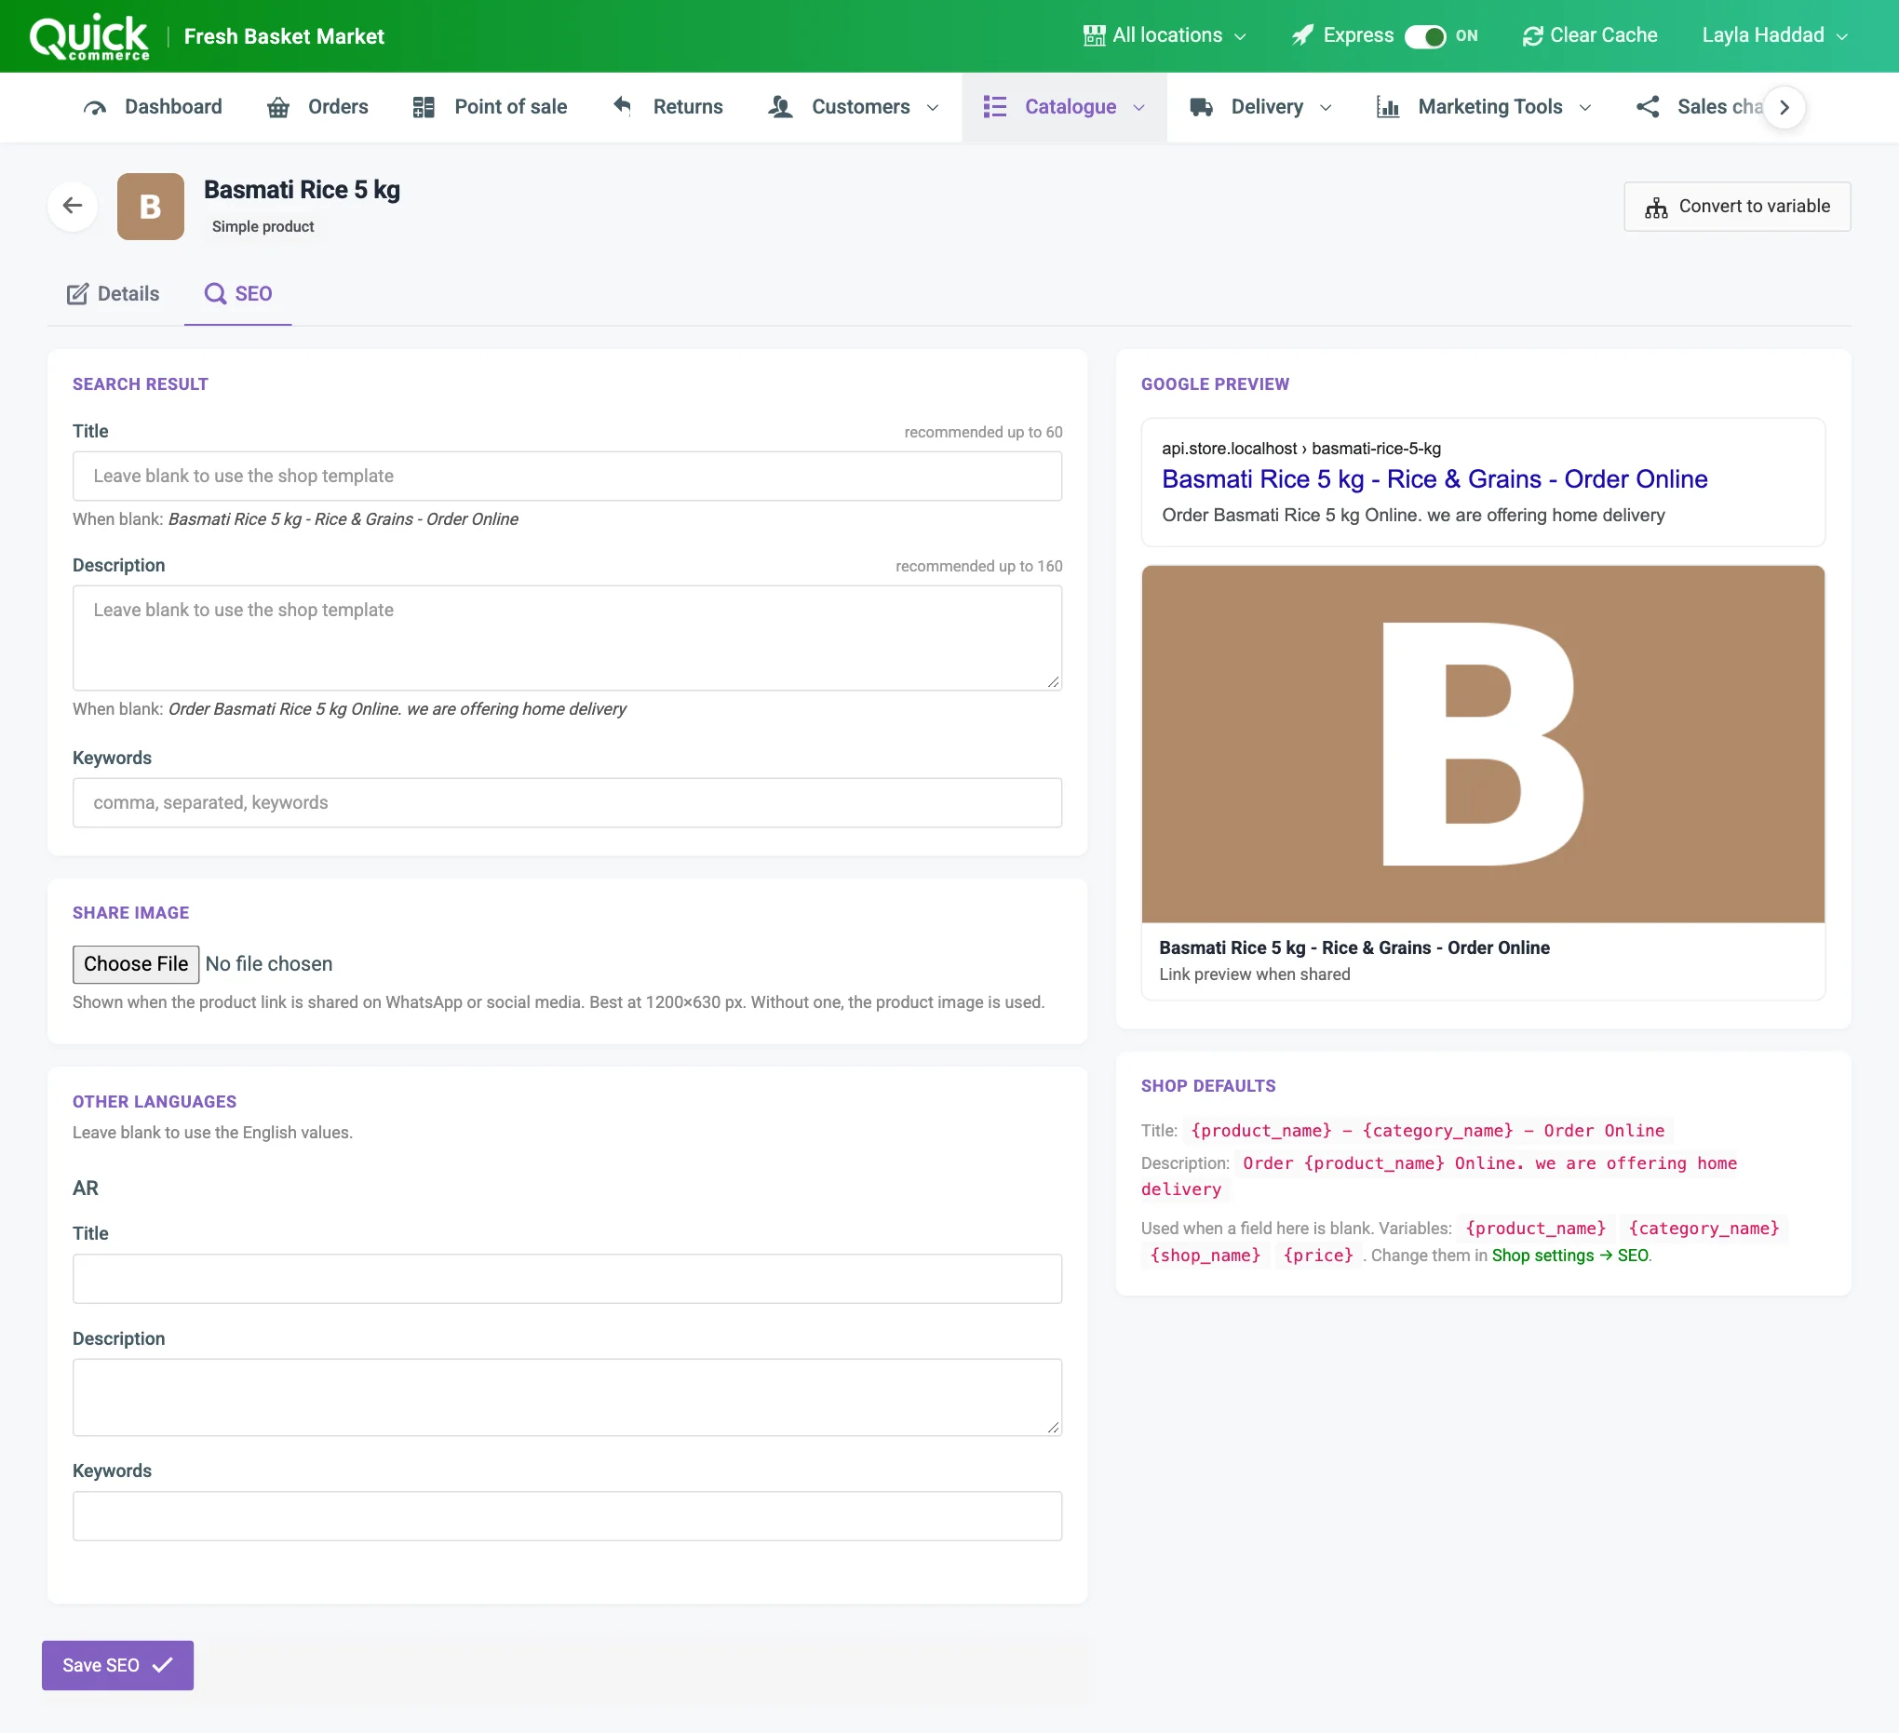This screenshot has width=1899, height=1733.
Task: Click the Clear Cache refresh icon
Action: pos(1532,35)
